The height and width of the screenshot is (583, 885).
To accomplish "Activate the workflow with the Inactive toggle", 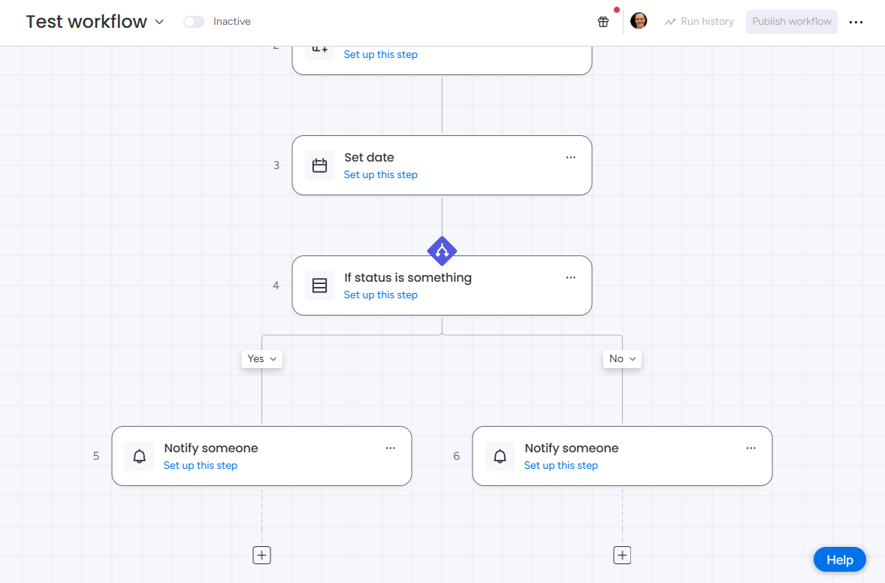I will [193, 22].
